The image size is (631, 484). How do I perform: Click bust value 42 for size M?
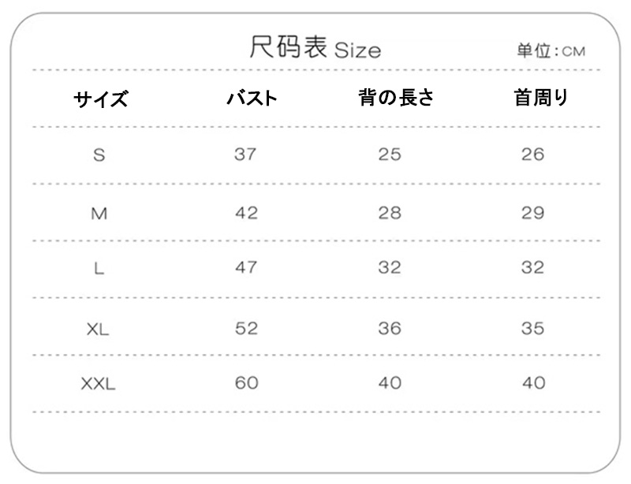(x=247, y=213)
